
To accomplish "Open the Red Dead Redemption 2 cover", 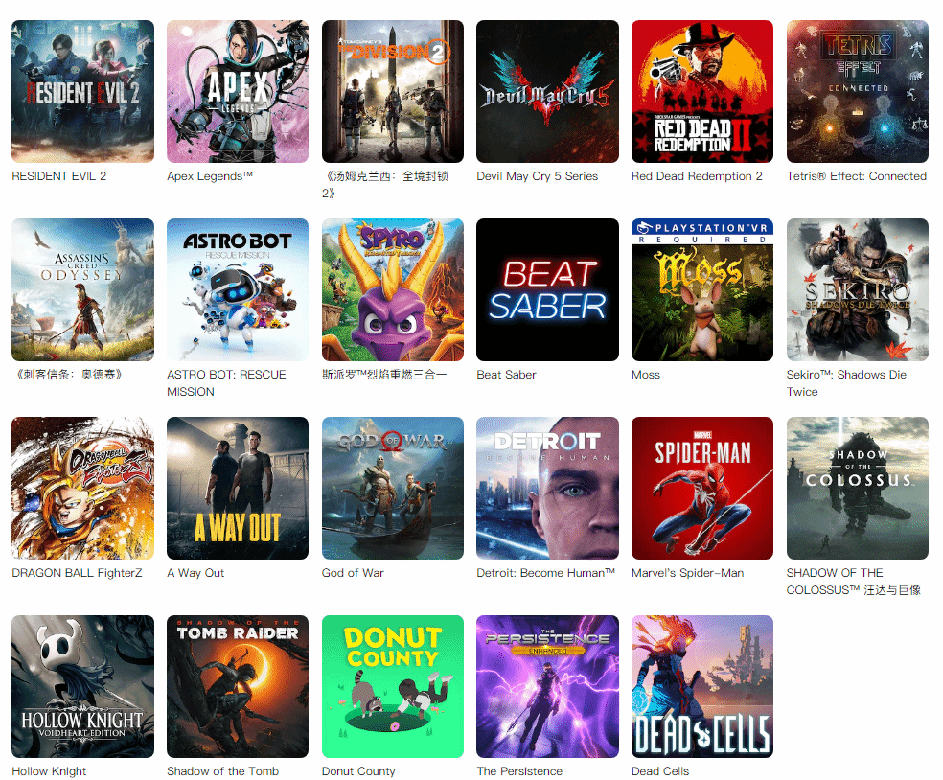I will click(701, 91).
